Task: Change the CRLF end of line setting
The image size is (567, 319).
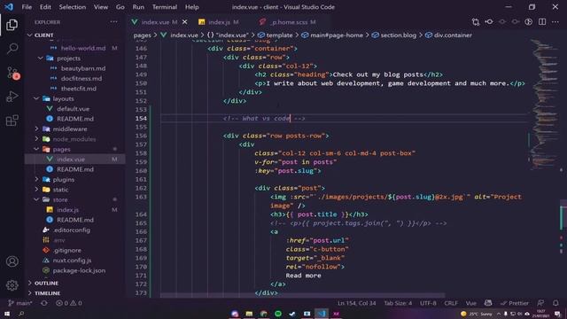Action: [x=451, y=303]
